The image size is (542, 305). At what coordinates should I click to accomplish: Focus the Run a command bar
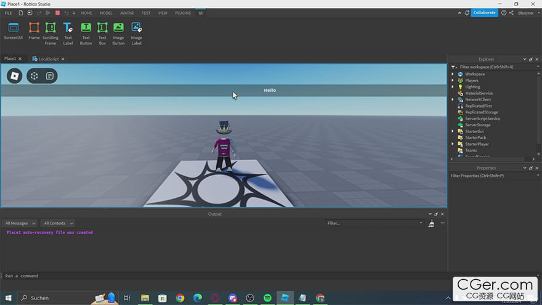269,276
